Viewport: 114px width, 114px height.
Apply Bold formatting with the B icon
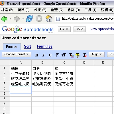[x=37, y=55]
